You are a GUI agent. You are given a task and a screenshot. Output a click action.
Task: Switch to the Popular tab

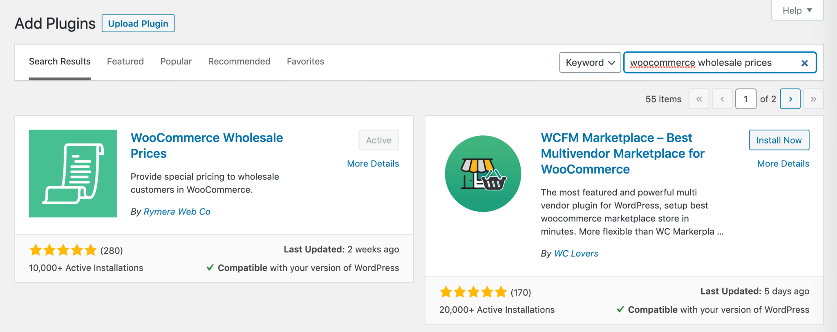pos(176,62)
